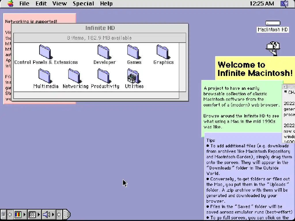Click 'Browse around the Infinite HD' text
Image resolution: width=295 pixels, height=221 pixels.
241,121
